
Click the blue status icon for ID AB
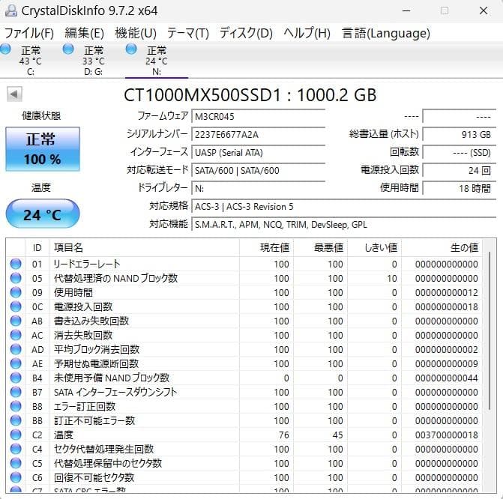(16, 321)
